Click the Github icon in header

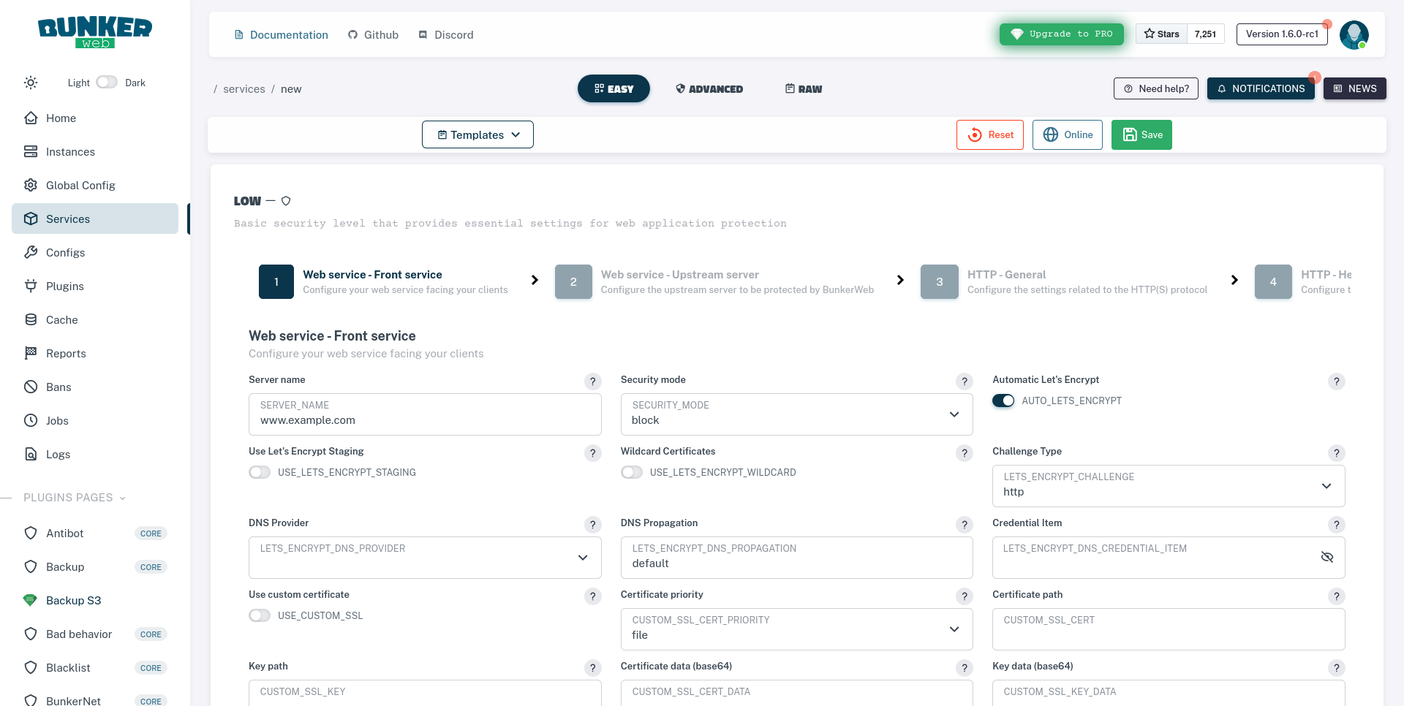(x=354, y=34)
